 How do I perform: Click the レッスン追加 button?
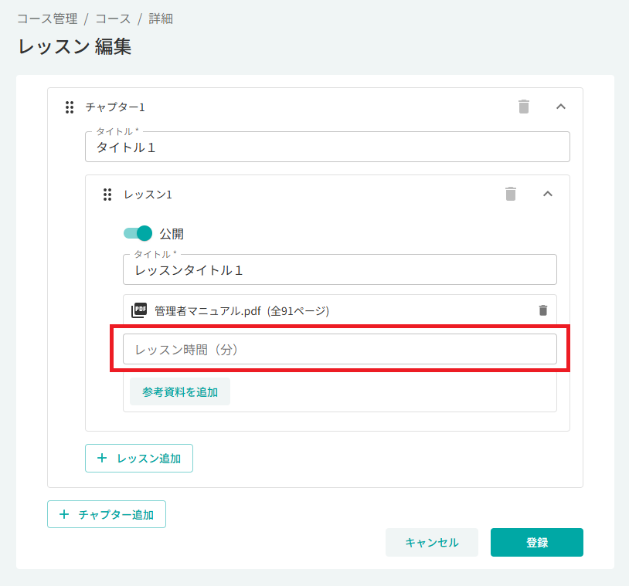[x=139, y=458]
